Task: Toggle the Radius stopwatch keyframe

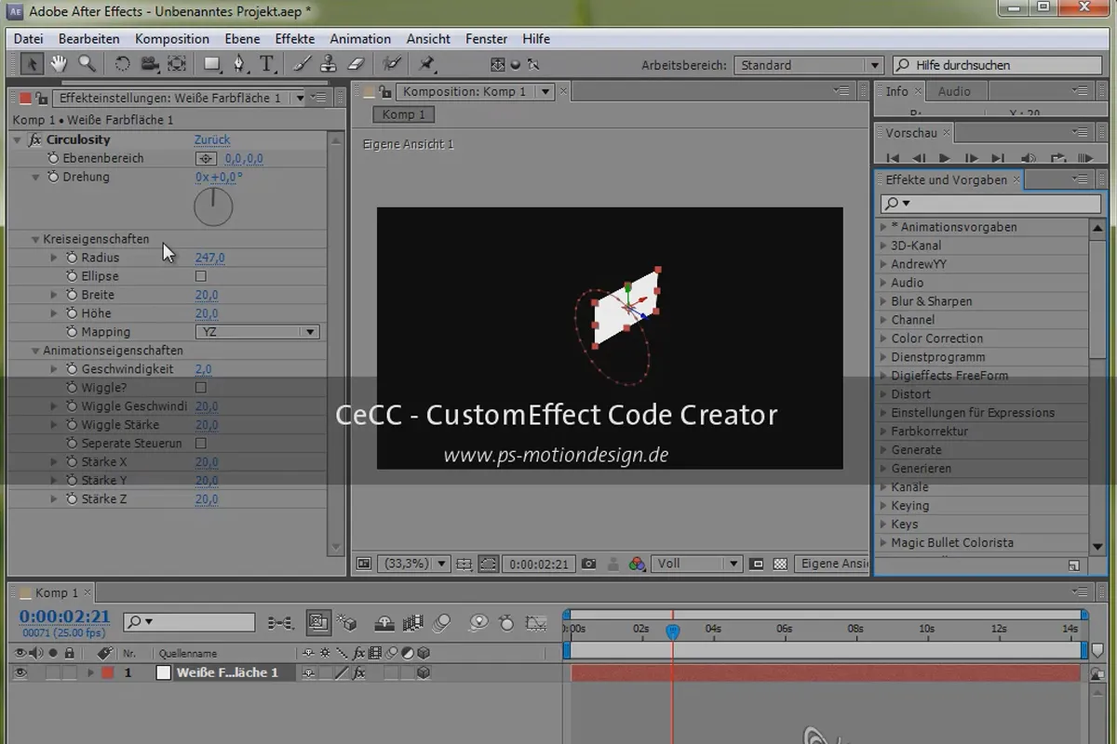Action: pyautogui.click(x=72, y=258)
